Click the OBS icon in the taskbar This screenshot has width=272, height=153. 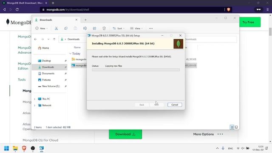(x=33, y=148)
